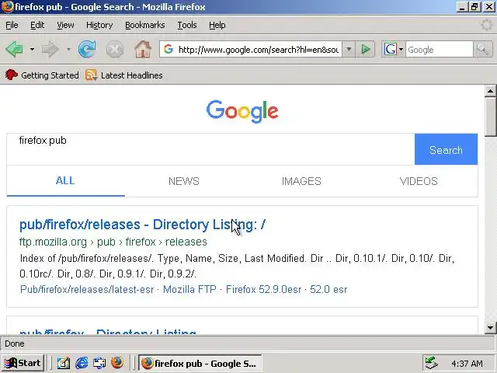Screen dimensions: 497x373
Task: Click the Google favicon in the address bar
Action: tap(169, 50)
